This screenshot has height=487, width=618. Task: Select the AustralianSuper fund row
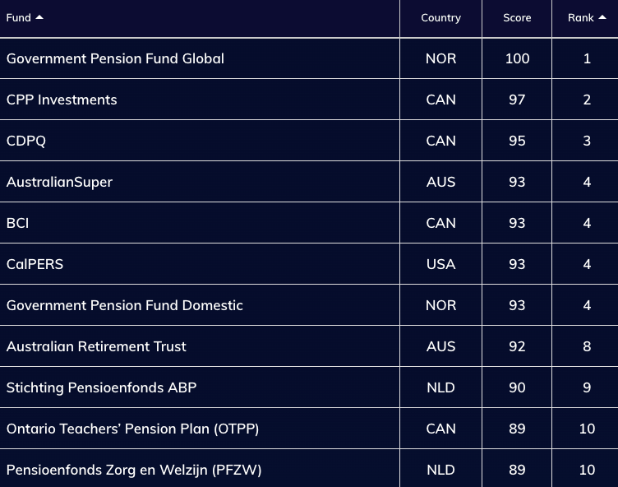tap(59, 182)
